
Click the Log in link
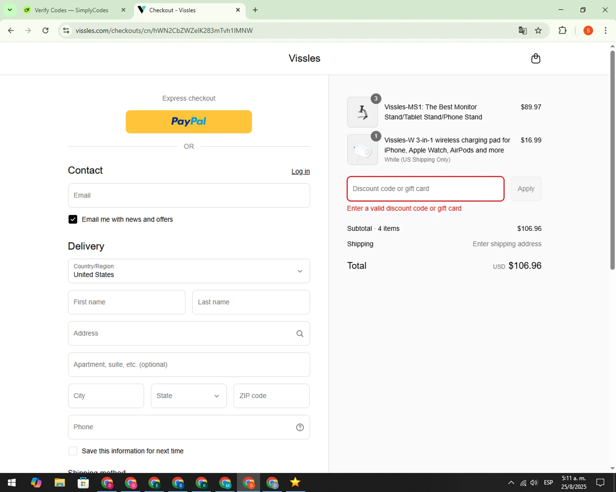tap(301, 171)
